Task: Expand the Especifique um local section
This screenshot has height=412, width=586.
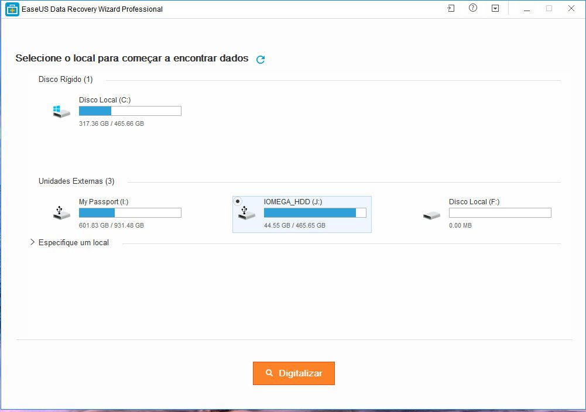Action: pos(33,242)
